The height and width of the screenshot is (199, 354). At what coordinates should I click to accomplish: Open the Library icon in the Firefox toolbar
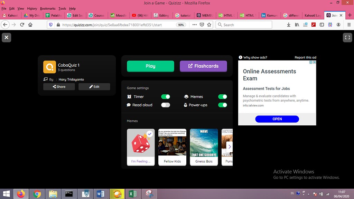click(x=297, y=25)
